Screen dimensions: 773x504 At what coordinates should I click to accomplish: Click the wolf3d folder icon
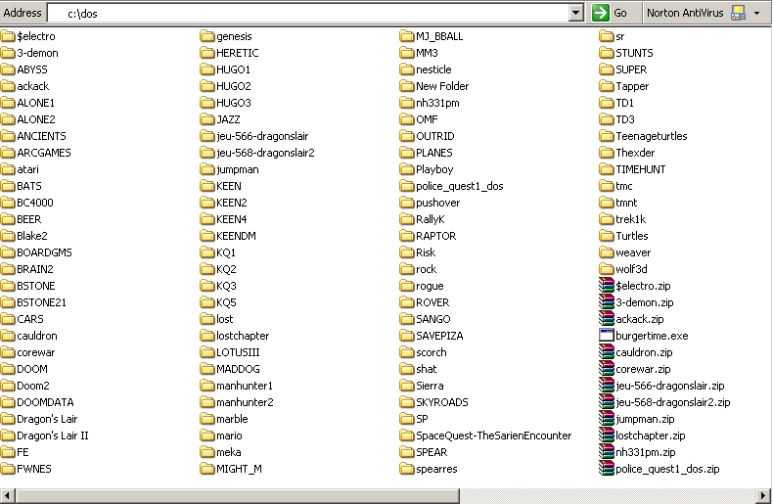click(x=607, y=269)
